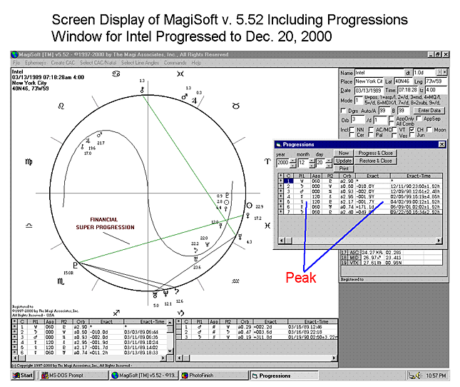
Task: Enable the Dgrs checkbox
Action: click(343, 109)
